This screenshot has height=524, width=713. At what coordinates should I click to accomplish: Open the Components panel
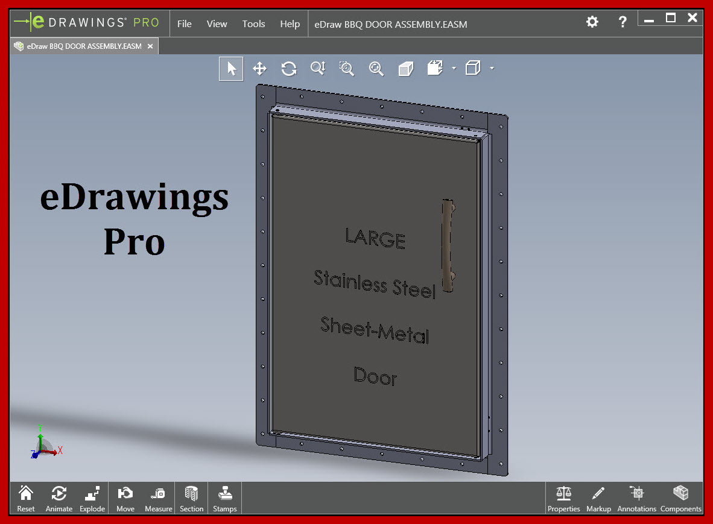pos(680,499)
